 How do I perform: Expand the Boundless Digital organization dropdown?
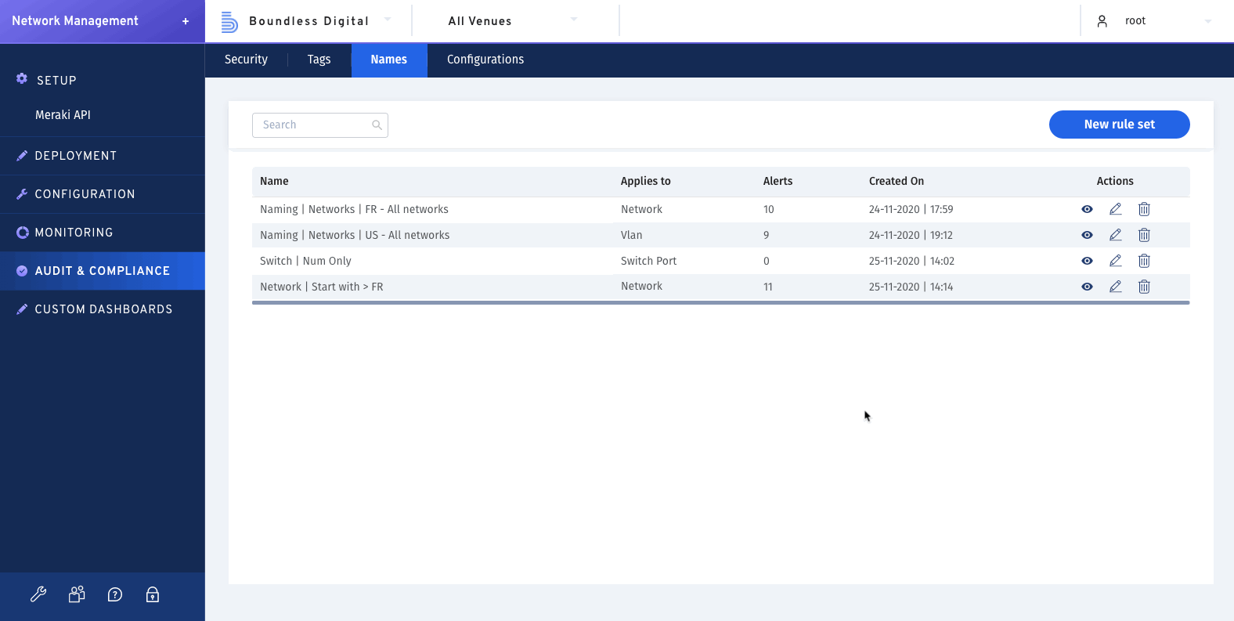(x=388, y=20)
